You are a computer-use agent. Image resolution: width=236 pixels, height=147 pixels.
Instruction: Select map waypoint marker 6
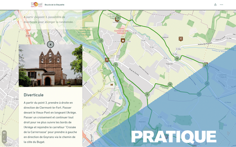coord(170,84)
